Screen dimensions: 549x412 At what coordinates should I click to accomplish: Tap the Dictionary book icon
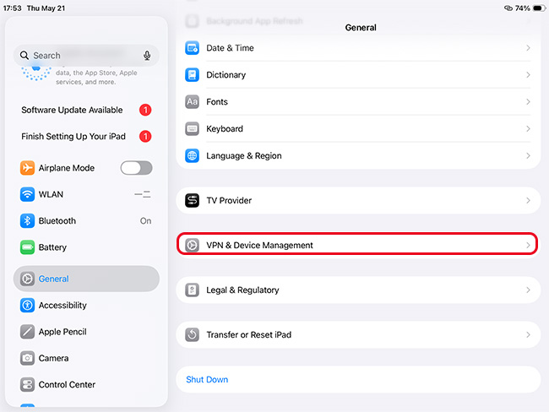point(192,75)
